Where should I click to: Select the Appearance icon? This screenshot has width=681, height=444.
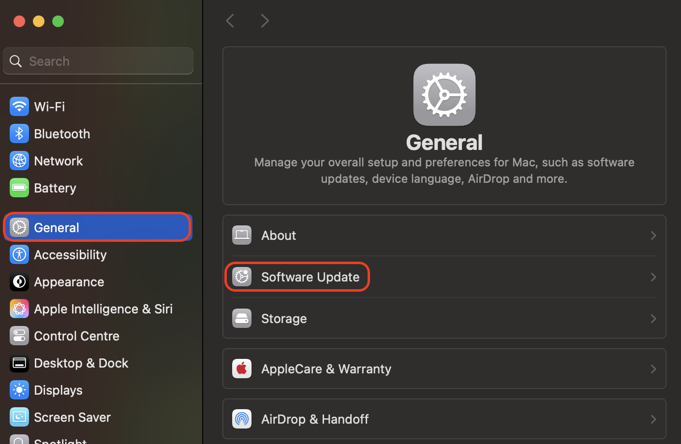coord(19,281)
